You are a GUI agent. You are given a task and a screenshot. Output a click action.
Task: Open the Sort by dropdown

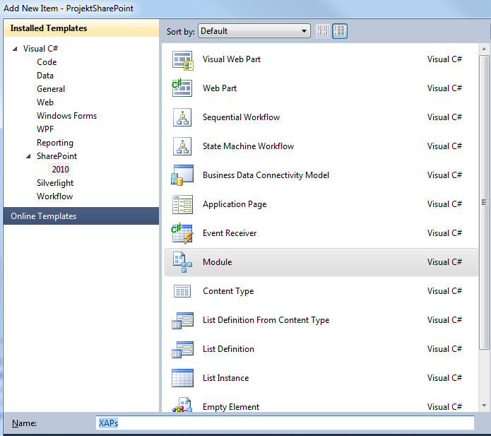254,31
